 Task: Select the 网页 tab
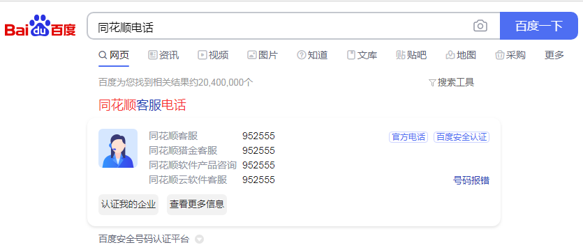point(114,55)
